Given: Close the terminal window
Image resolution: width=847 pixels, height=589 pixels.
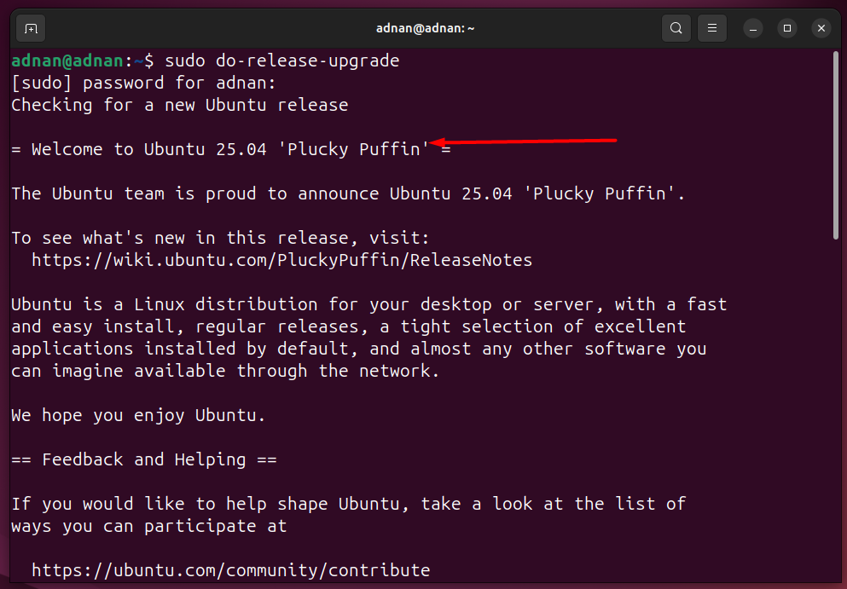Looking at the screenshot, I should click(821, 28).
